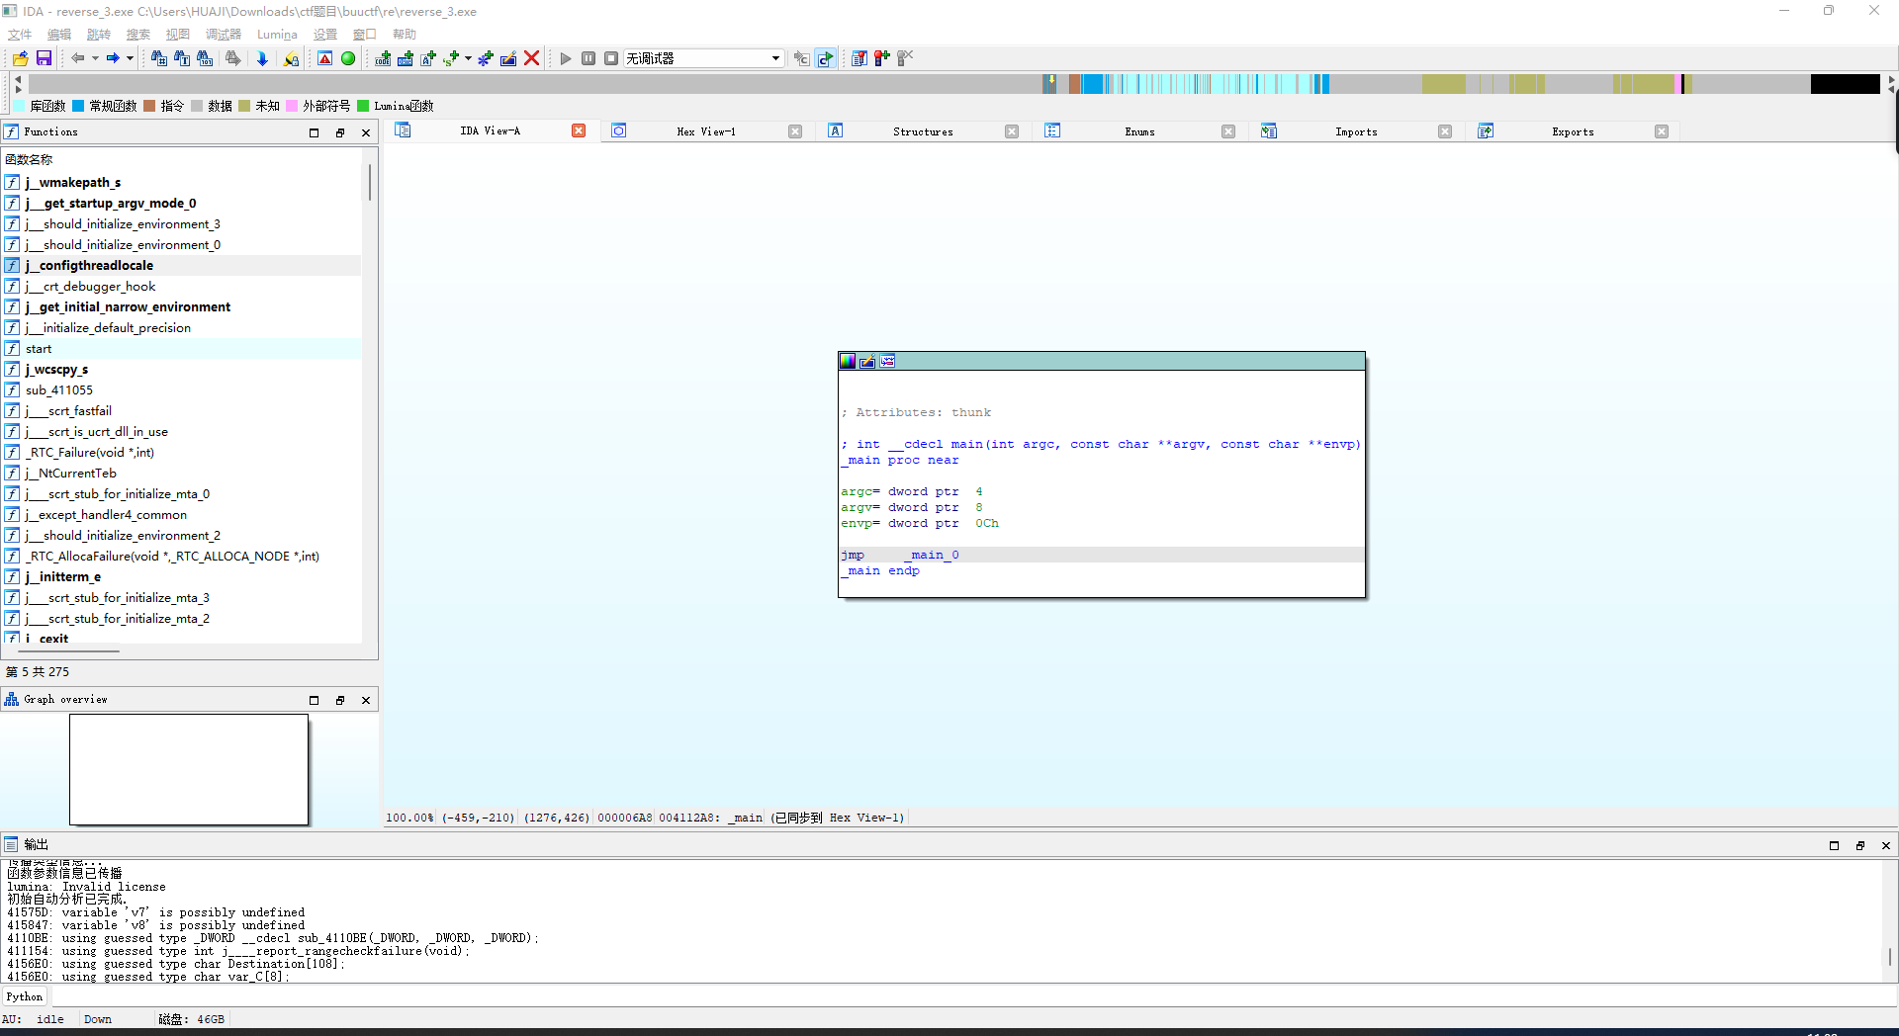This screenshot has width=1899, height=1036.
Task: Click the graph node edit-comment icon
Action: 867,361
